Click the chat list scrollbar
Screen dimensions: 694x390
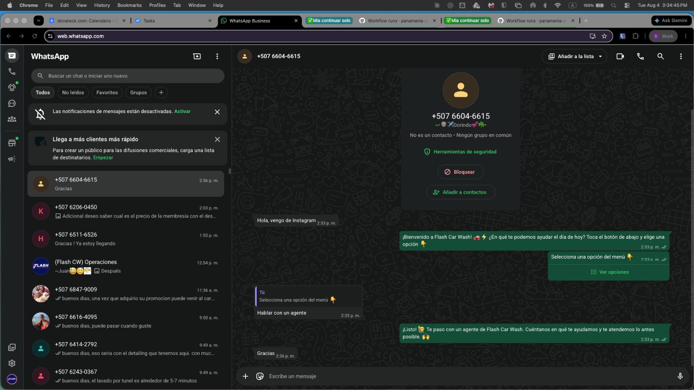tap(229, 171)
